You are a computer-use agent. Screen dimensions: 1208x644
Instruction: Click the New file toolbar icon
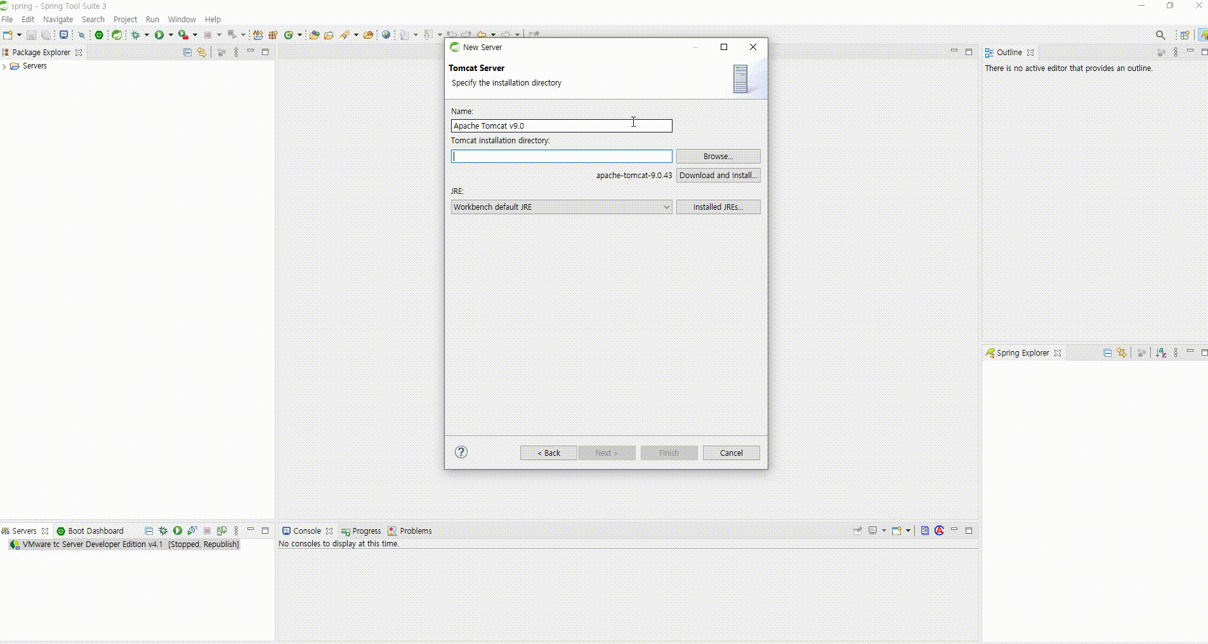(x=8, y=35)
